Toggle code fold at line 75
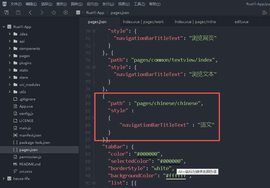This screenshot has width=270, height=188. click(x=94, y=67)
